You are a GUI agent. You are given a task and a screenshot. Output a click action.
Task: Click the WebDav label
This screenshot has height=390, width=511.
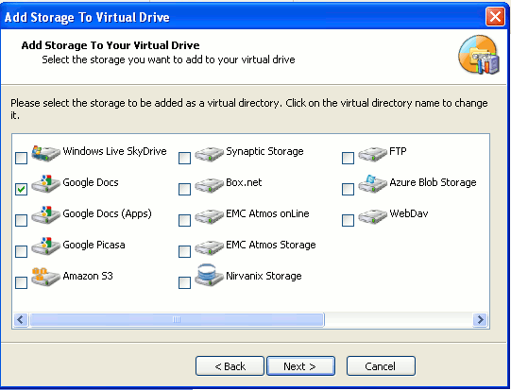point(408,213)
